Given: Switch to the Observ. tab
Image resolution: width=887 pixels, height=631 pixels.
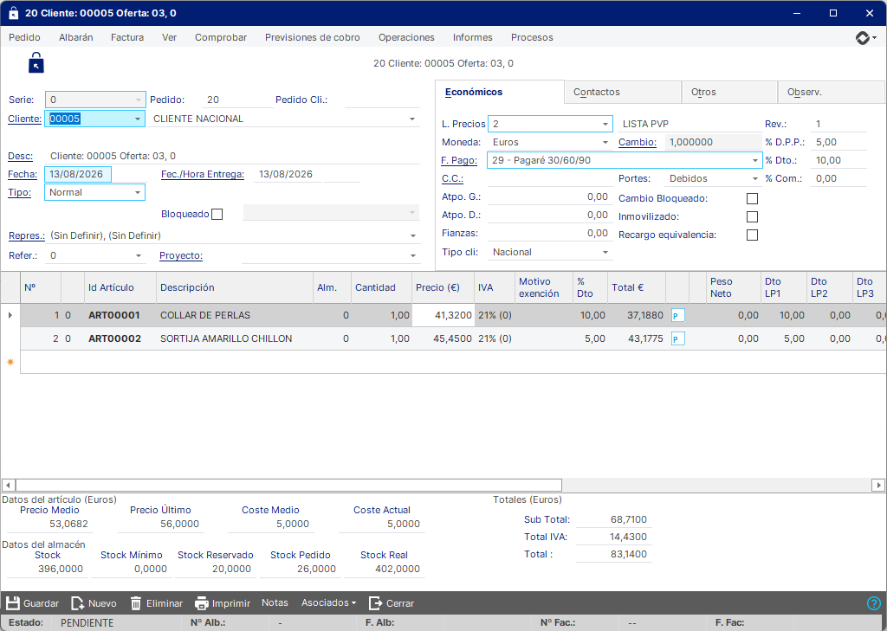Looking at the screenshot, I should pyautogui.click(x=831, y=92).
